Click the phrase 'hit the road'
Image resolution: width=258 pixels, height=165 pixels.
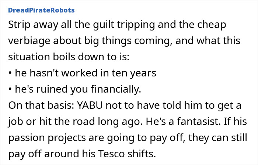pyautogui.click(x=67, y=121)
